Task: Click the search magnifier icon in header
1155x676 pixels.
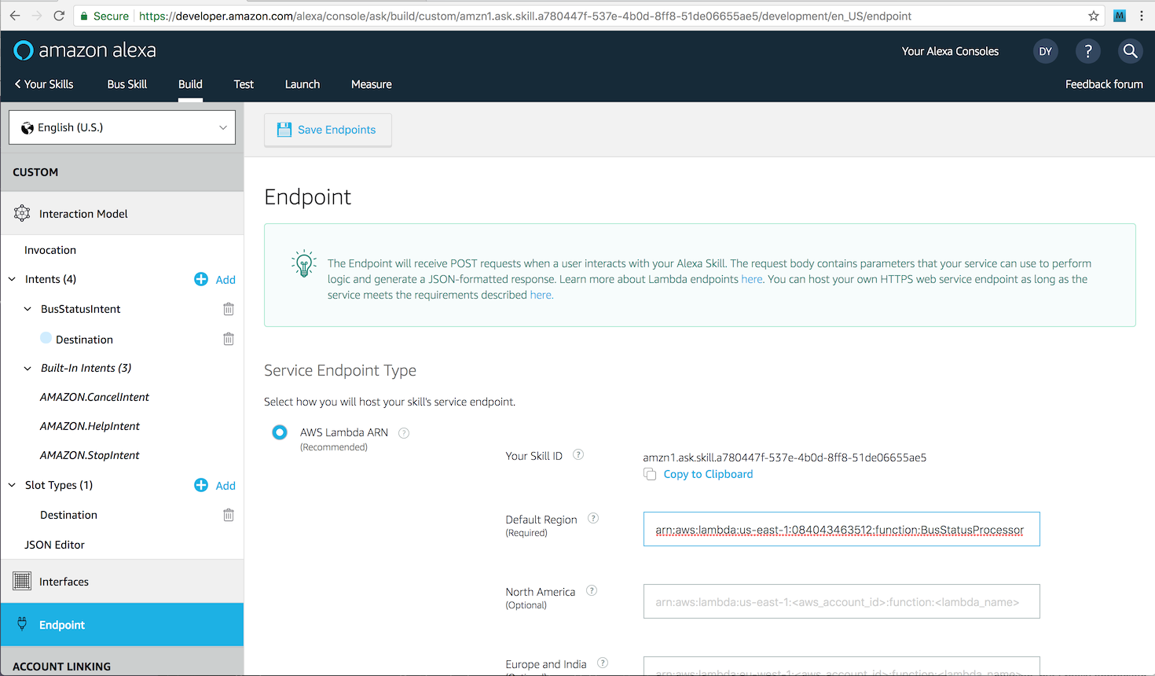Action: pyautogui.click(x=1130, y=51)
